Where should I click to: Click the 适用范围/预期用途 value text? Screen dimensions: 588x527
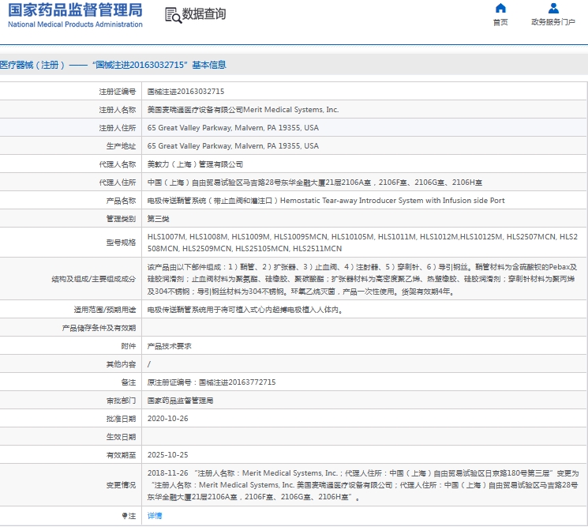point(245,310)
